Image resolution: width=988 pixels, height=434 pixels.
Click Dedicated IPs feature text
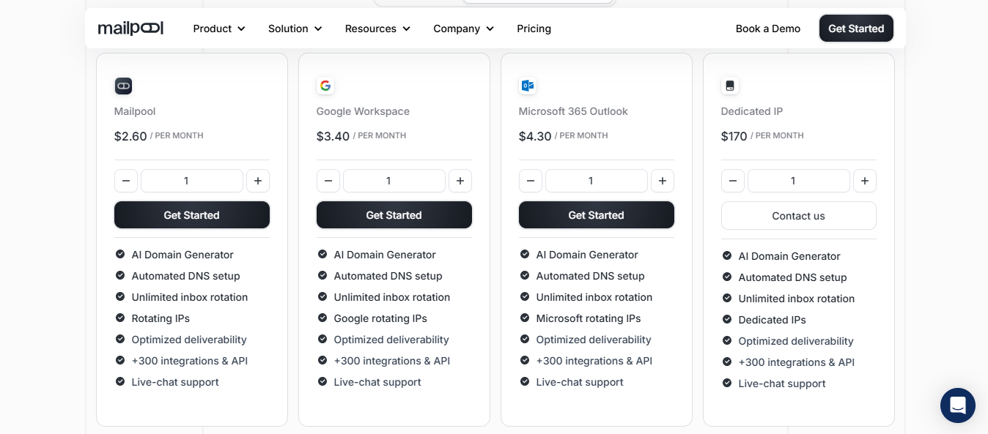coord(773,320)
